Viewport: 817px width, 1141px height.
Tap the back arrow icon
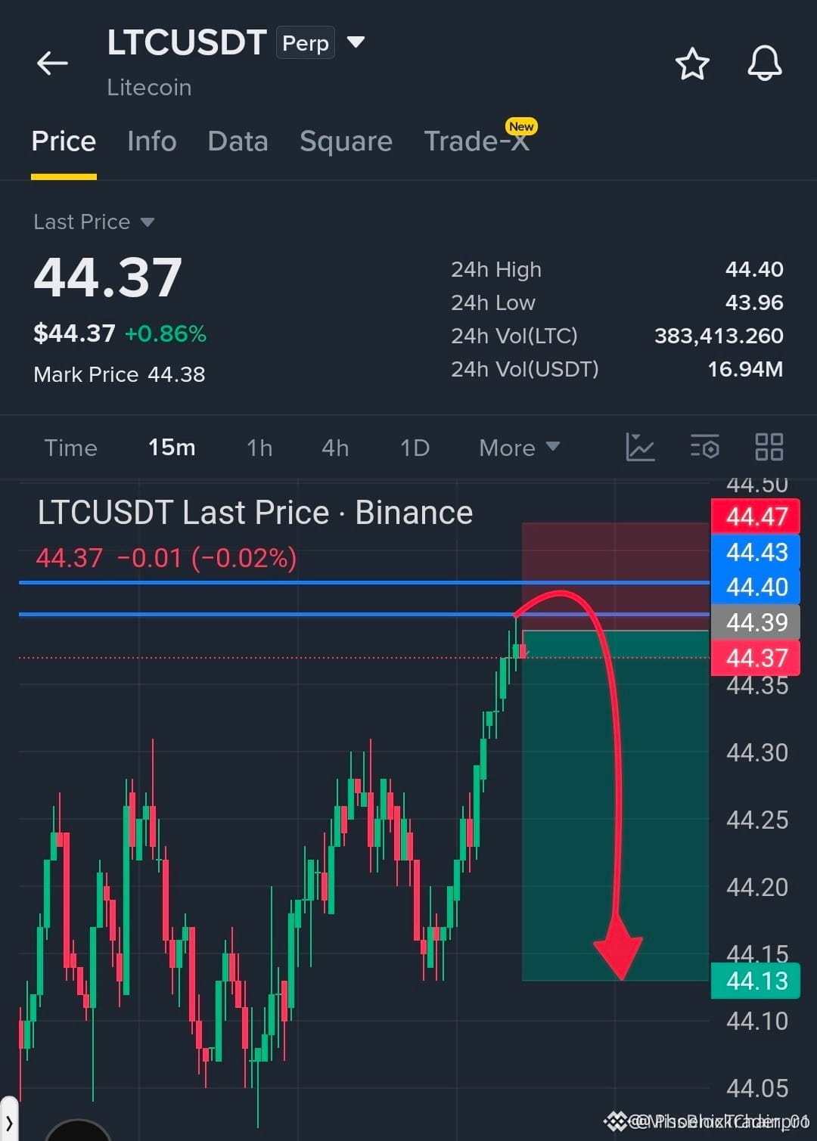point(52,64)
